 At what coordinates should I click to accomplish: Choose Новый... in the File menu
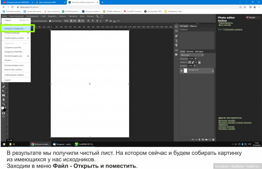pyautogui.click(x=16, y=20)
